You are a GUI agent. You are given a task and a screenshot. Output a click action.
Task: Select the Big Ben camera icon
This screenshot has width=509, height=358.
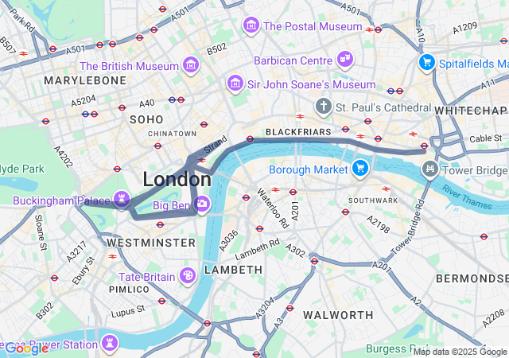click(202, 204)
